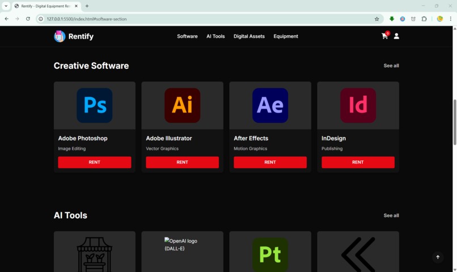Open the tab search dropdown arrow
The image size is (457, 272).
pyautogui.click(x=6, y=6)
